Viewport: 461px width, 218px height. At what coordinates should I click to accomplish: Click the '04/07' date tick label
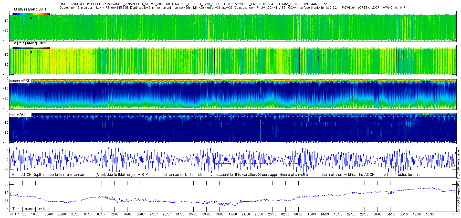pyautogui.click(x=88, y=214)
